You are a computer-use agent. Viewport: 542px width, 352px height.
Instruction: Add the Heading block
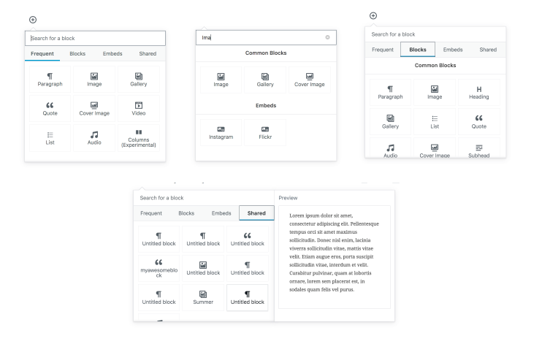[x=478, y=92]
